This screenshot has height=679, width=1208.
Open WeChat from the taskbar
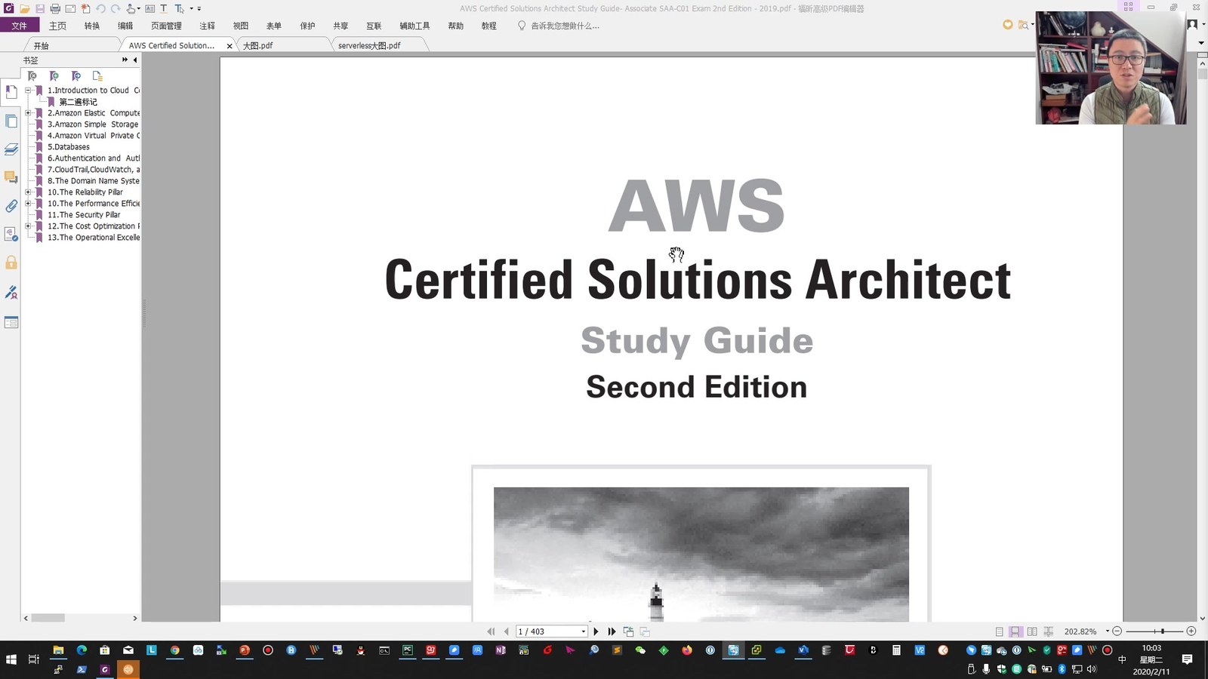point(640,650)
